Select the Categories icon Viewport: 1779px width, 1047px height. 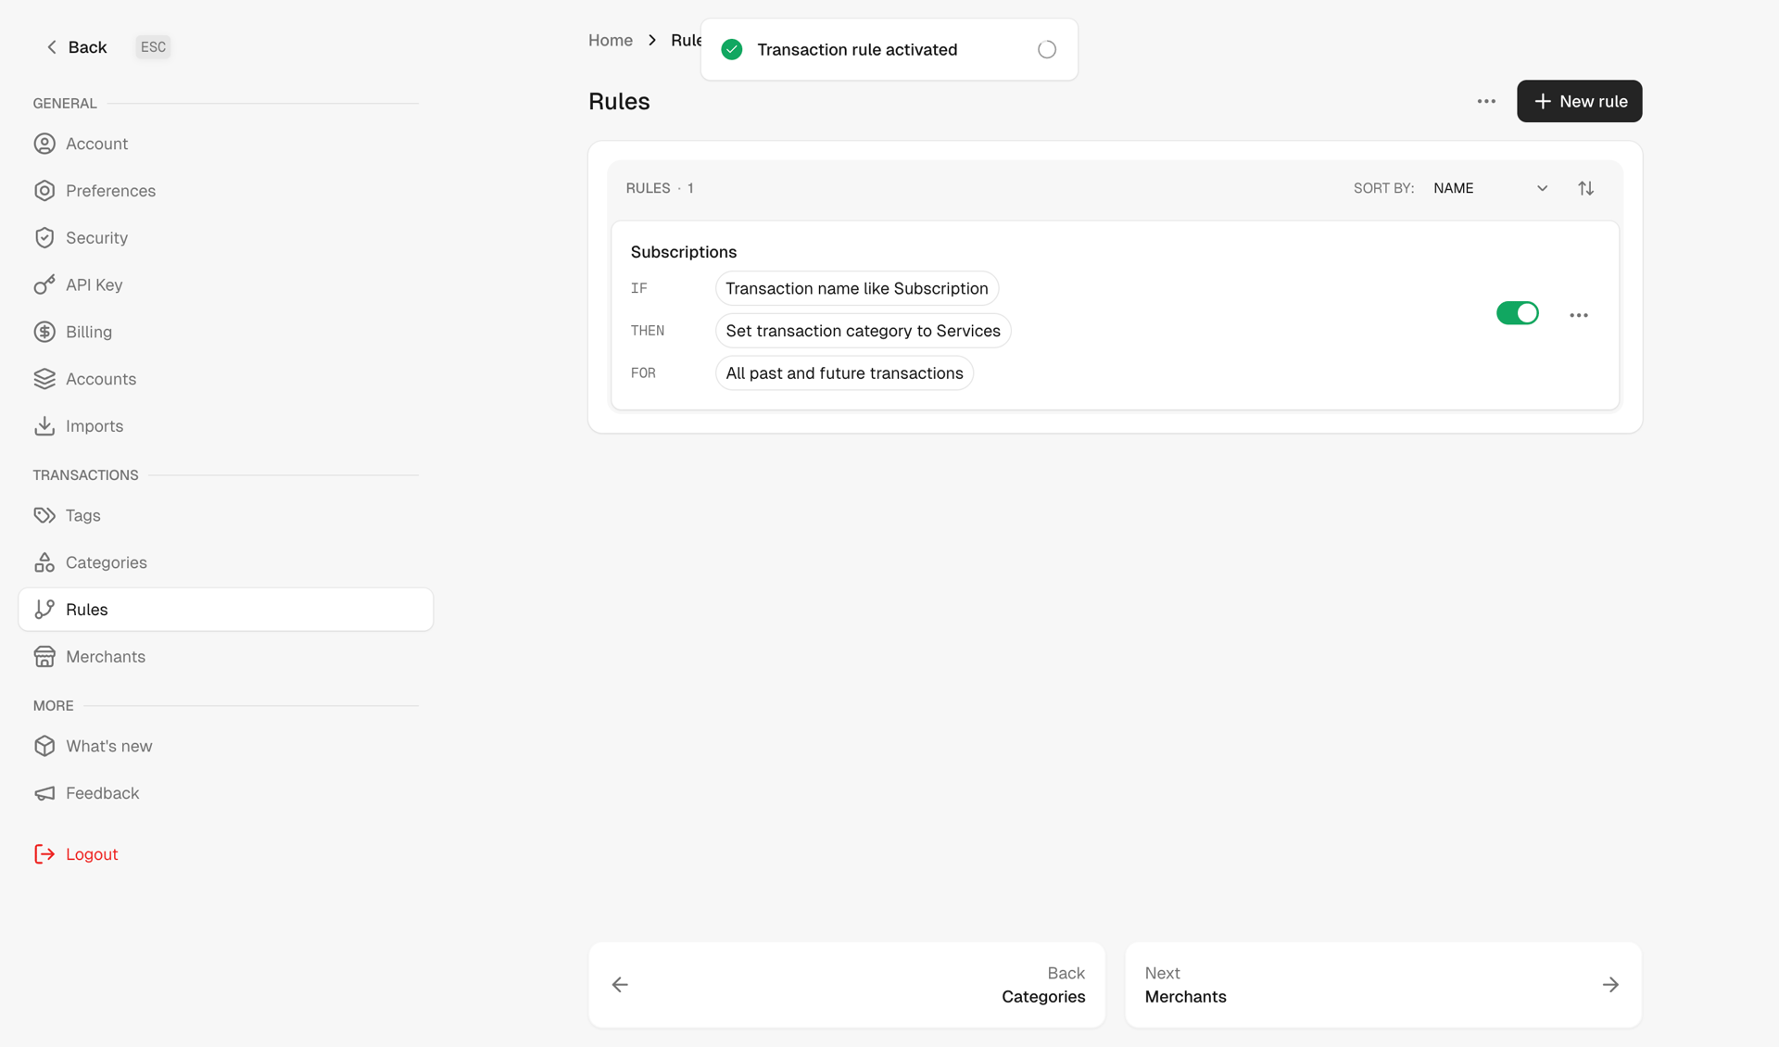click(x=45, y=562)
